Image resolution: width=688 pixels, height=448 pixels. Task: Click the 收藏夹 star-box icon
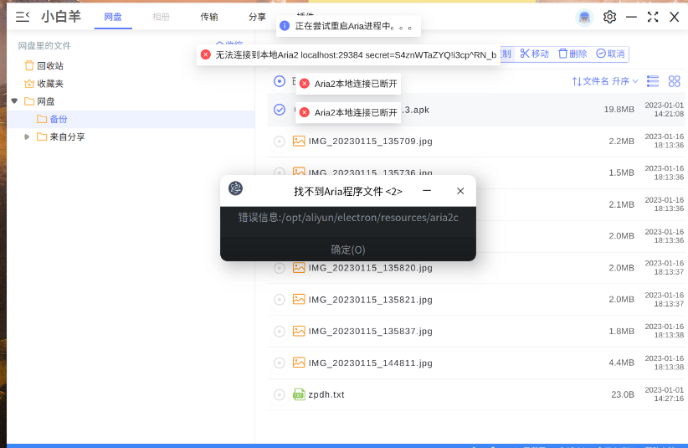tap(29, 84)
